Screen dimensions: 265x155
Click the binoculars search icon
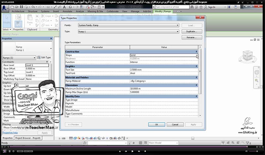(x=192, y=7)
